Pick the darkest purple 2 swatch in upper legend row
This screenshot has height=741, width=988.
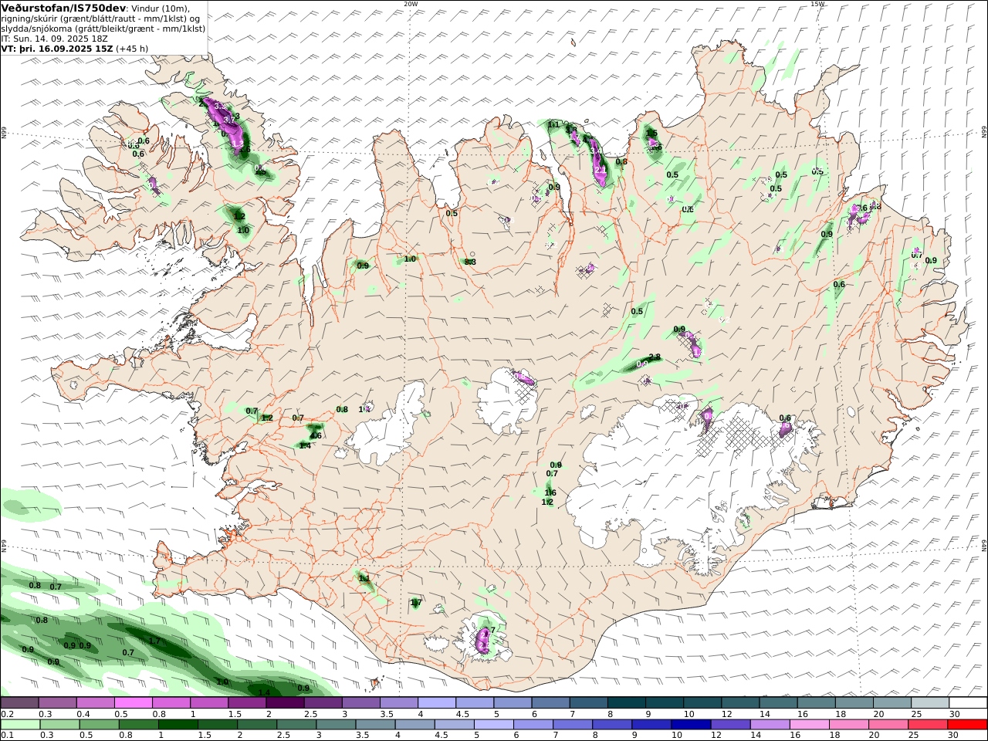(x=285, y=702)
